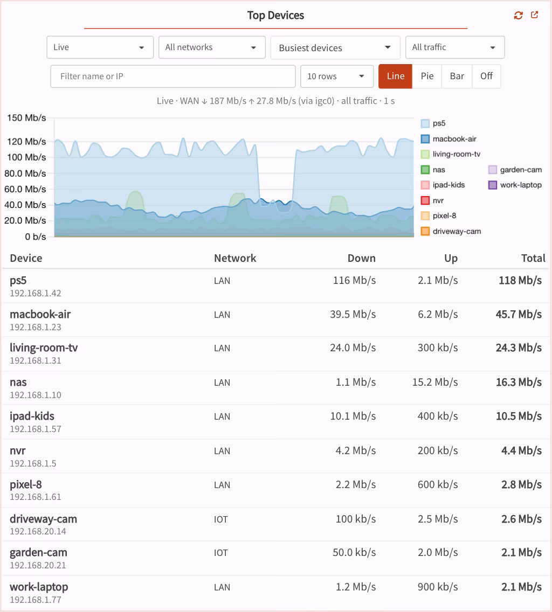Open the macbook-air device name
This screenshot has width=552, height=612.
tap(40, 315)
